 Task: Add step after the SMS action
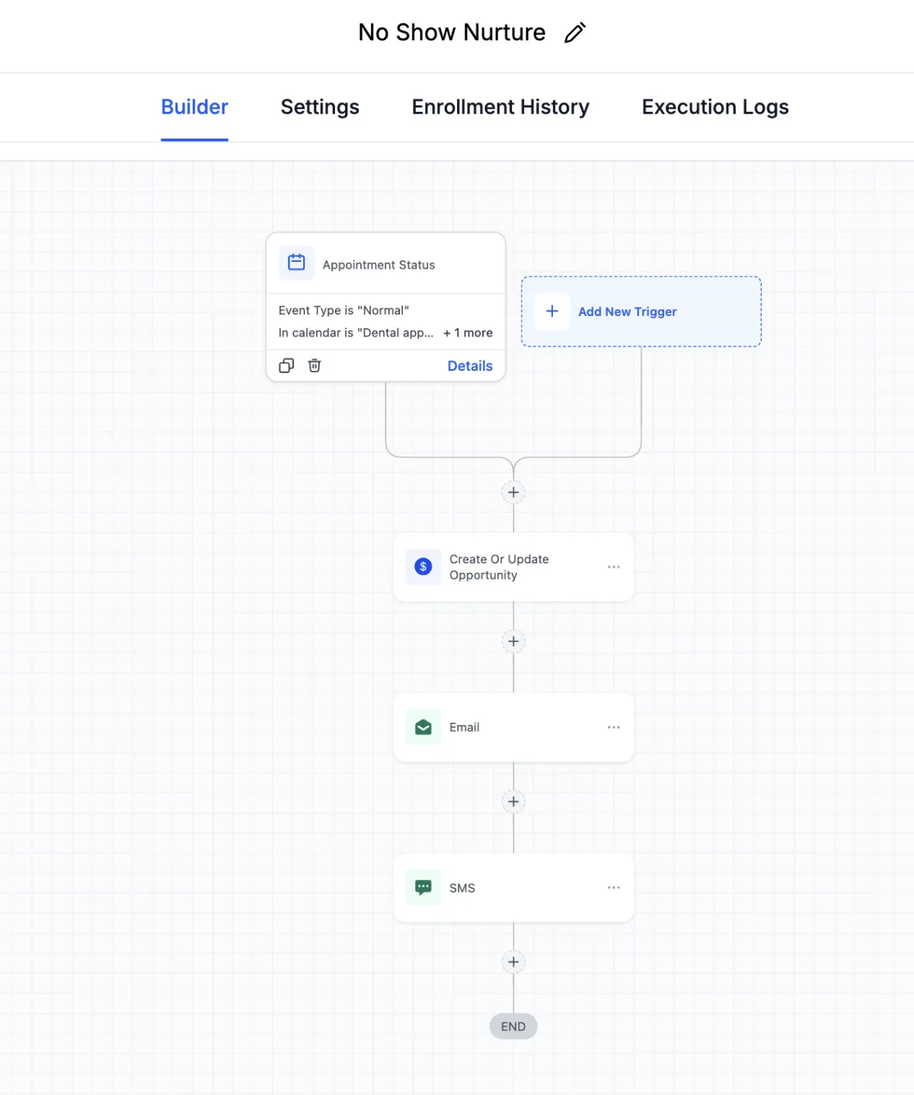(x=513, y=962)
